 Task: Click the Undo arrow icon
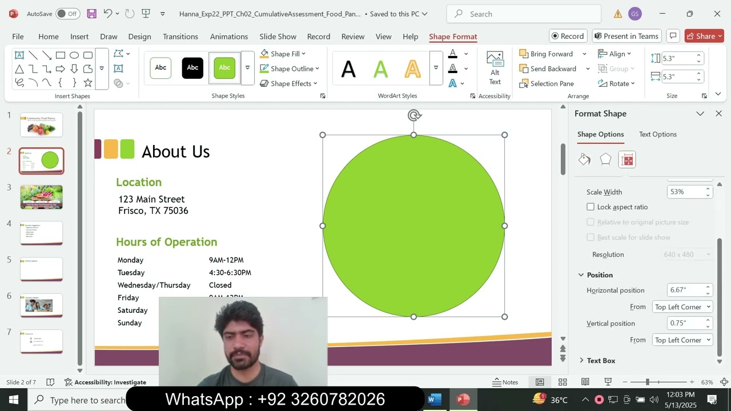point(107,14)
